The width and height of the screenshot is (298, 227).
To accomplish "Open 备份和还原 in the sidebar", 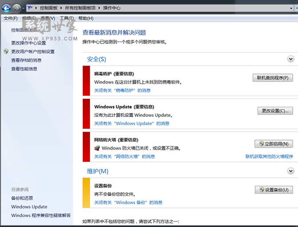I will [x=22, y=198].
